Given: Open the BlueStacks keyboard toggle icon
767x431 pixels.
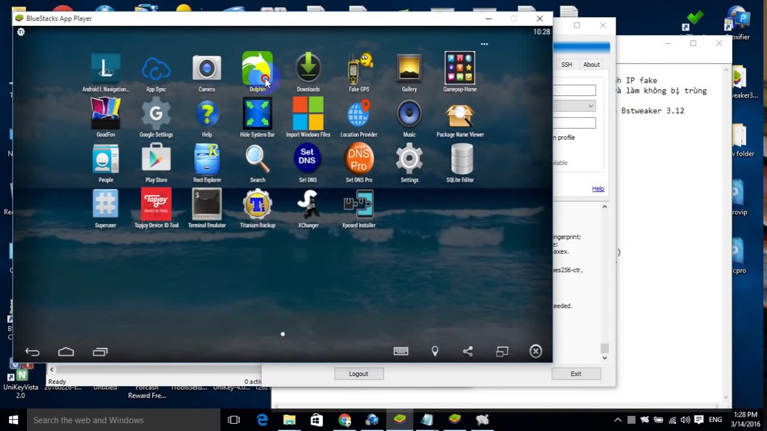Looking at the screenshot, I should click(x=401, y=351).
